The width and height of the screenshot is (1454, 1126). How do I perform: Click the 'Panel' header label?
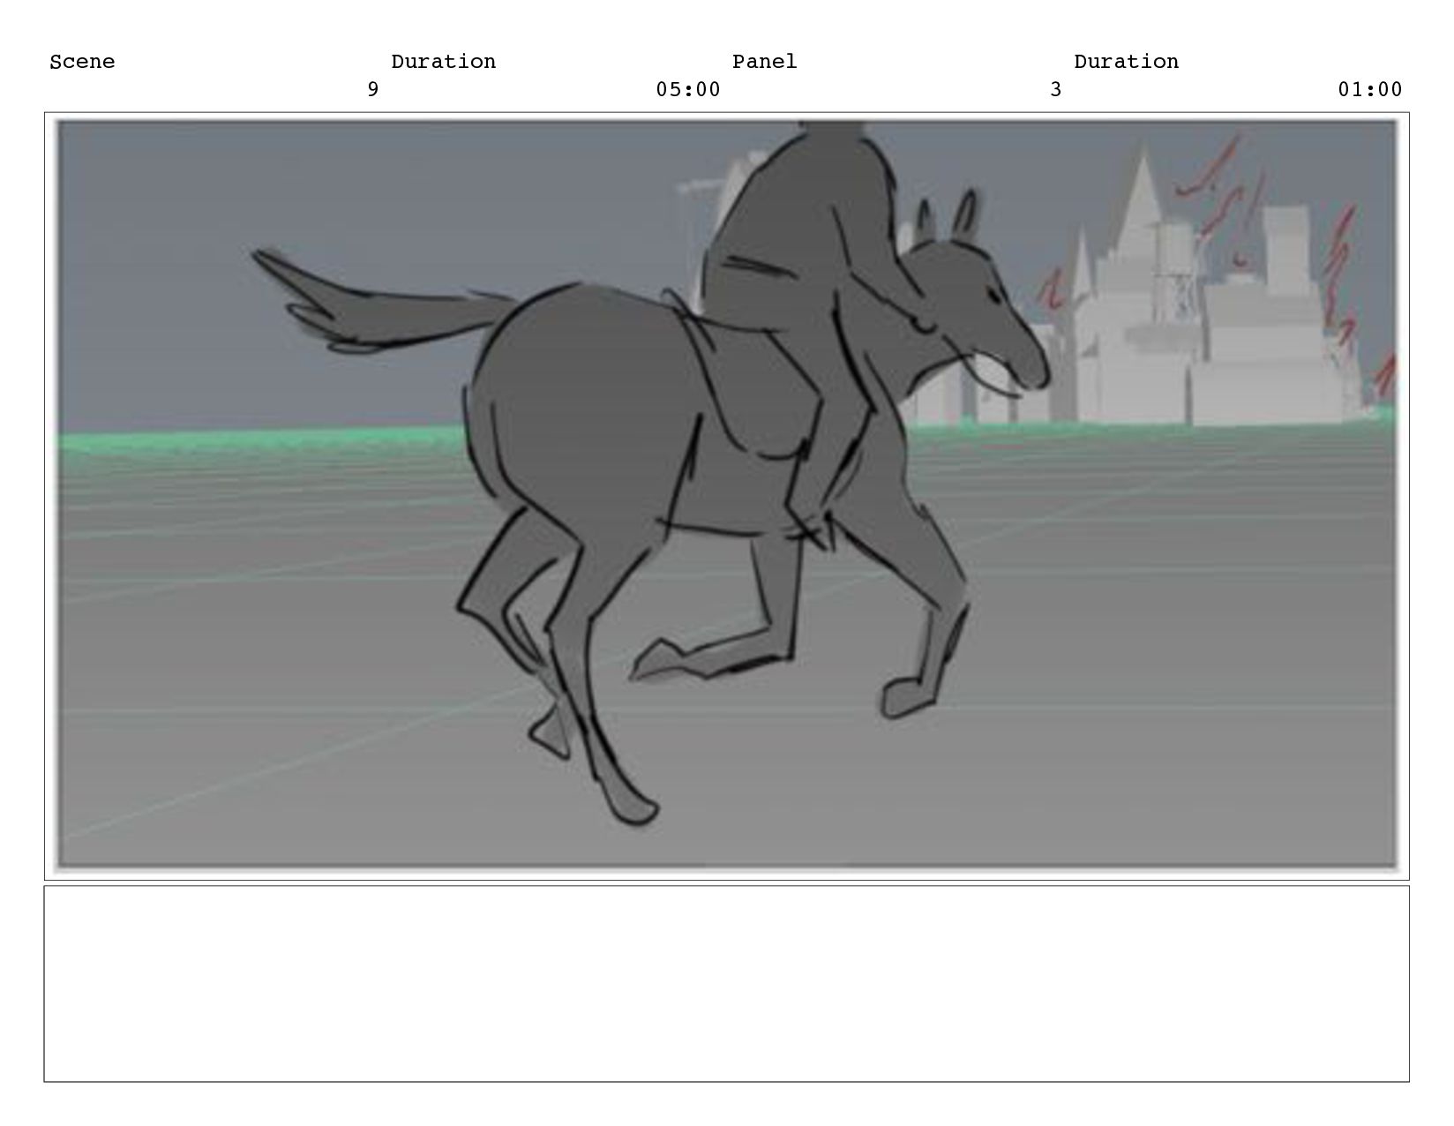pos(764,62)
